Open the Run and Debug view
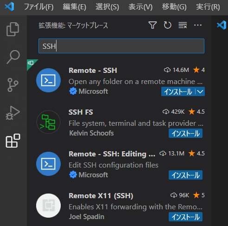 coord(13,113)
